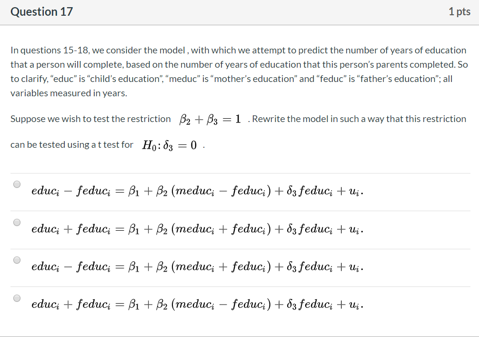Select the radio button for educ + feduc with meduc + feduc
The height and width of the screenshot is (337, 479).
17,222
